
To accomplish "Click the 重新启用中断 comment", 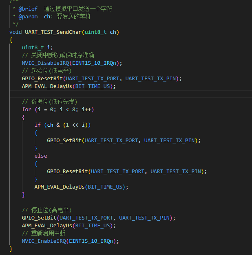I will click(44, 233).
